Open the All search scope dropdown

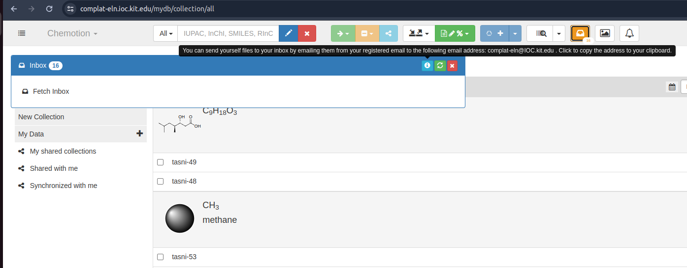[165, 33]
